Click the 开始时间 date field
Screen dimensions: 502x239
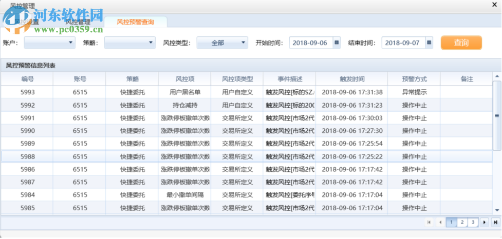[x=311, y=43]
